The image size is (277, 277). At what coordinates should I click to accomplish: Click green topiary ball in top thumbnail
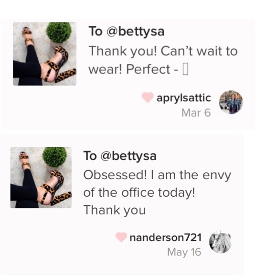coord(59,32)
